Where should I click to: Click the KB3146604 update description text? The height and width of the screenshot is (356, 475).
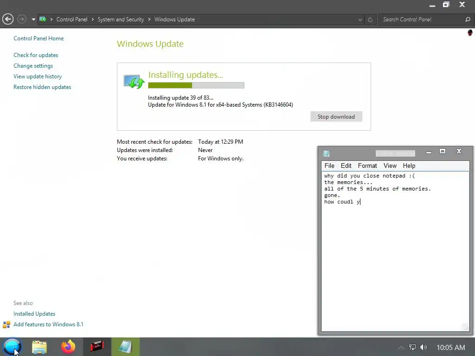pos(220,105)
